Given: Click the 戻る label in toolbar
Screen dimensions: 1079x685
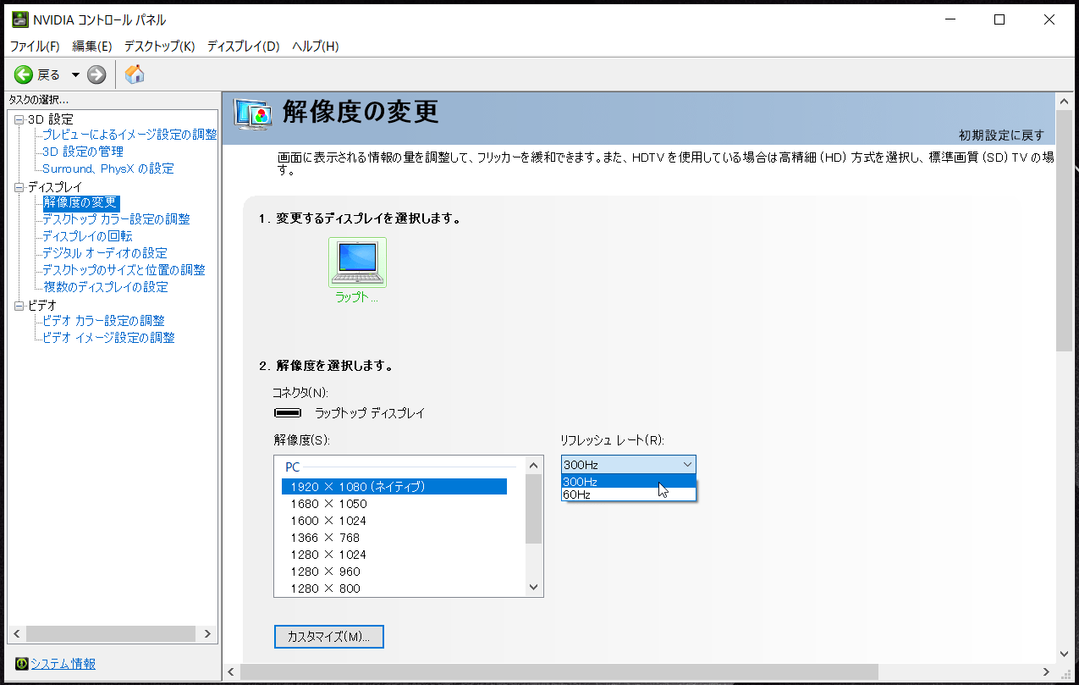Looking at the screenshot, I should point(49,75).
